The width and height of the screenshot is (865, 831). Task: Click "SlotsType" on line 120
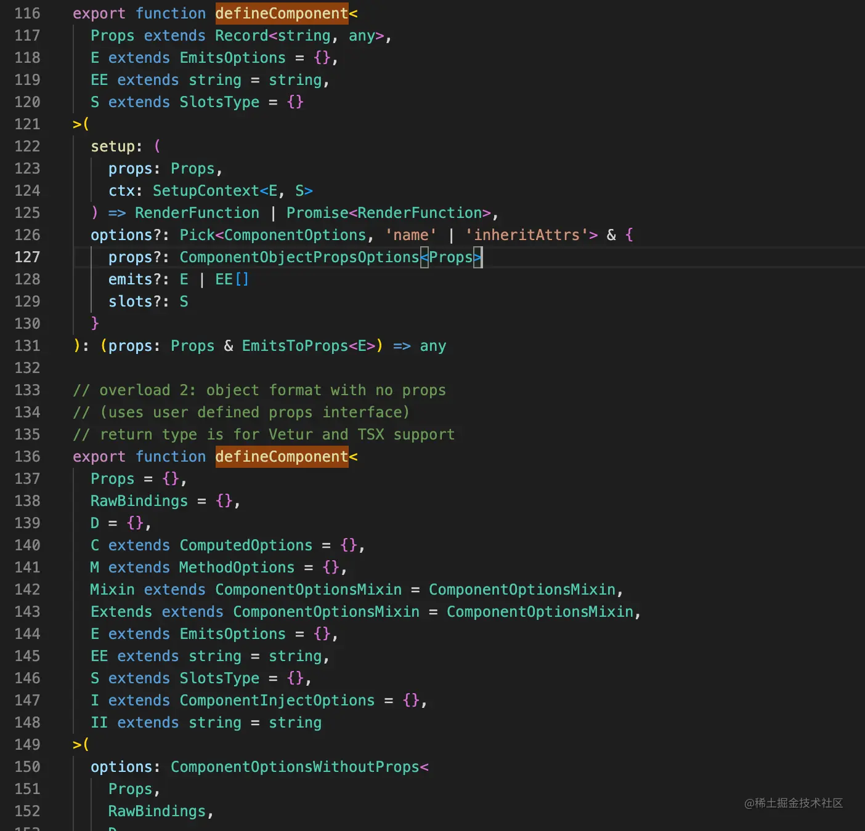click(x=219, y=102)
